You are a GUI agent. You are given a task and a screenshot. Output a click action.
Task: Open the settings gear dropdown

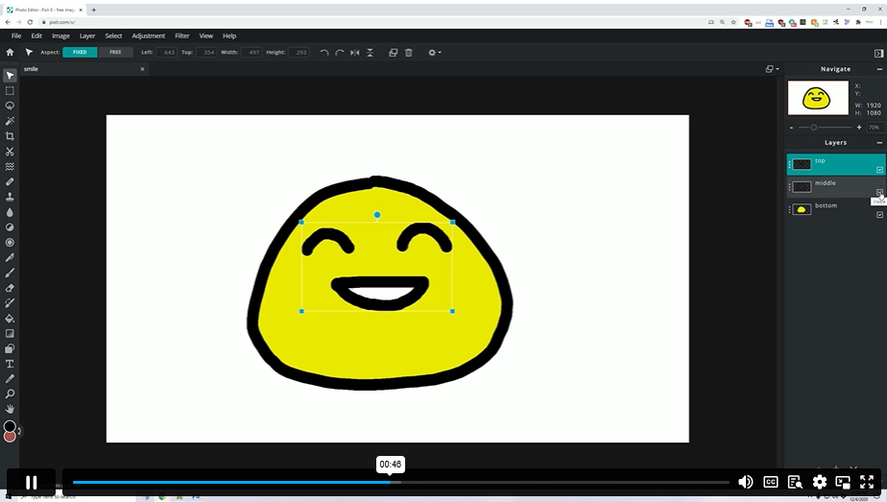tap(434, 52)
